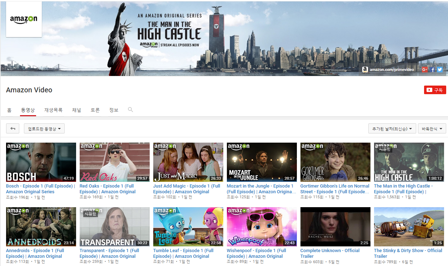Image resolution: width=448 pixels, height=266 pixels.
Task: Open the 바둑판식 view dropdown
Action: click(x=432, y=129)
